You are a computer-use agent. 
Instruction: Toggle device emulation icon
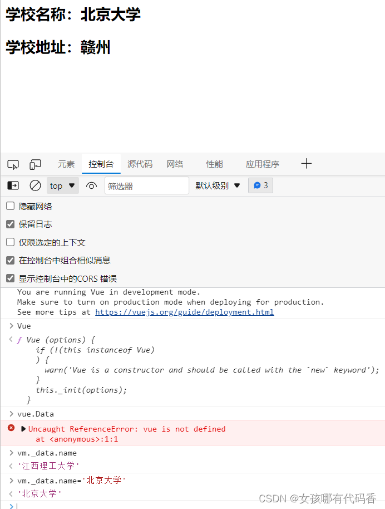35,165
